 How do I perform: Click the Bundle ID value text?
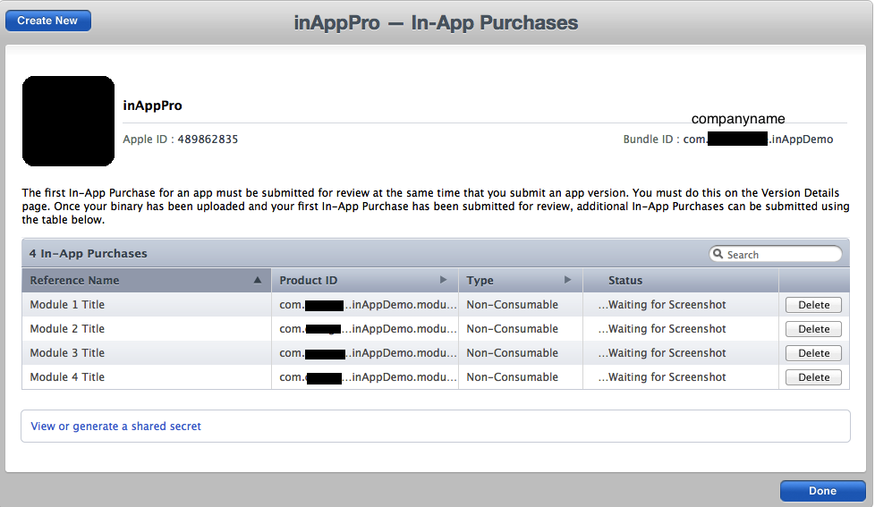pyautogui.click(x=758, y=139)
